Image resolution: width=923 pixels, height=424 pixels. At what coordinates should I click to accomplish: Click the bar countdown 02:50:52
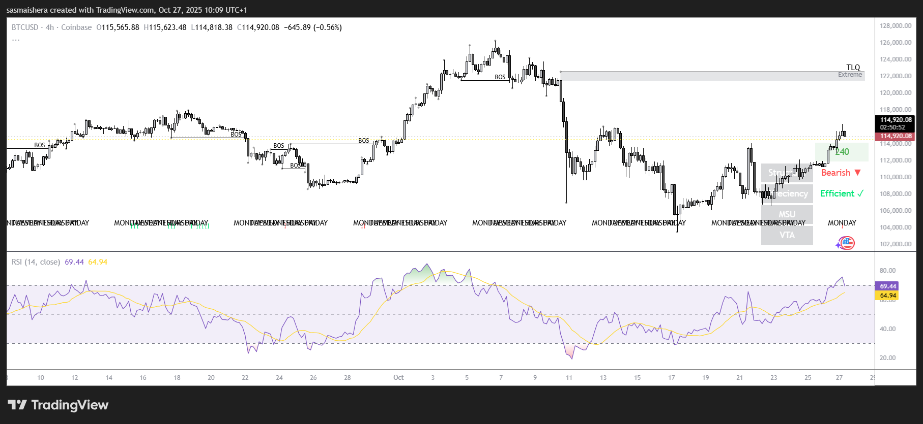point(893,127)
